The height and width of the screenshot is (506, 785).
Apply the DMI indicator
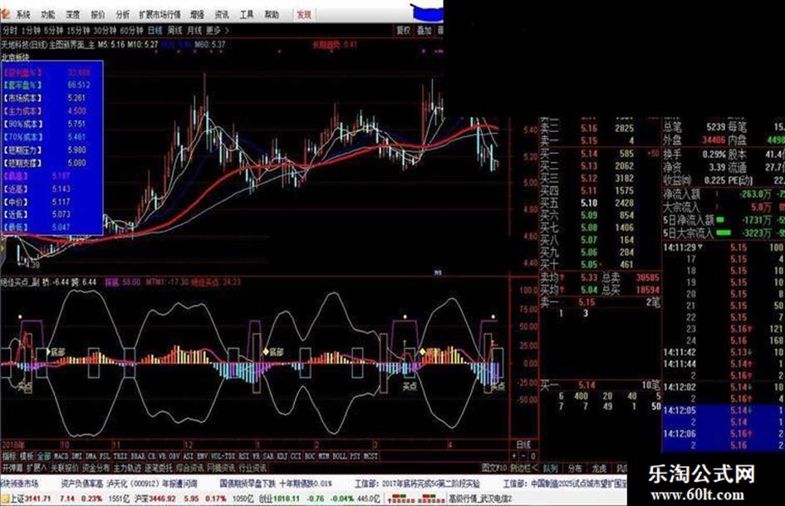point(77,456)
